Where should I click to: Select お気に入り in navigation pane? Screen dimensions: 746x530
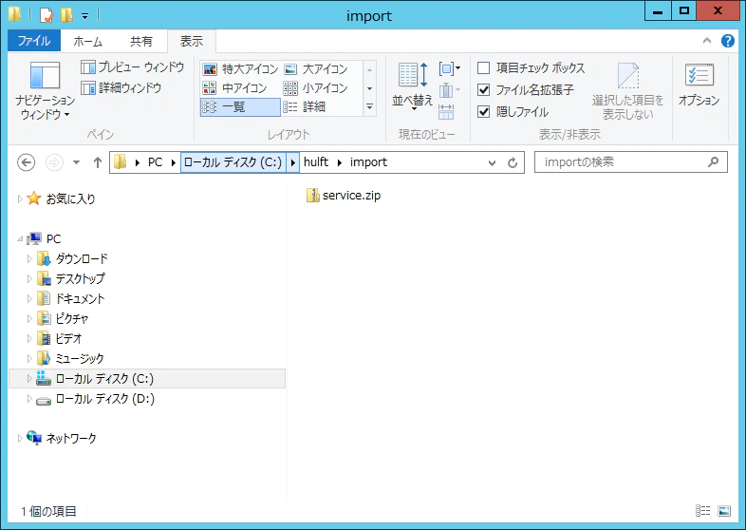70,199
